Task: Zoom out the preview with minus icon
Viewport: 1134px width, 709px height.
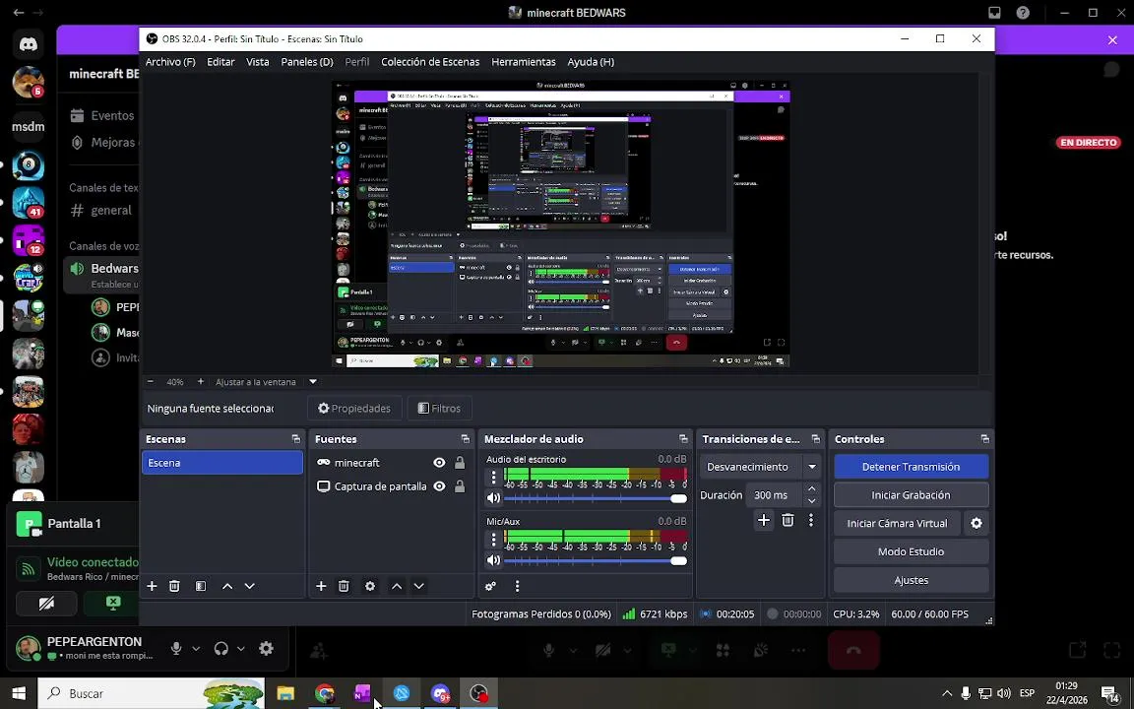Action: pyautogui.click(x=151, y=381)
